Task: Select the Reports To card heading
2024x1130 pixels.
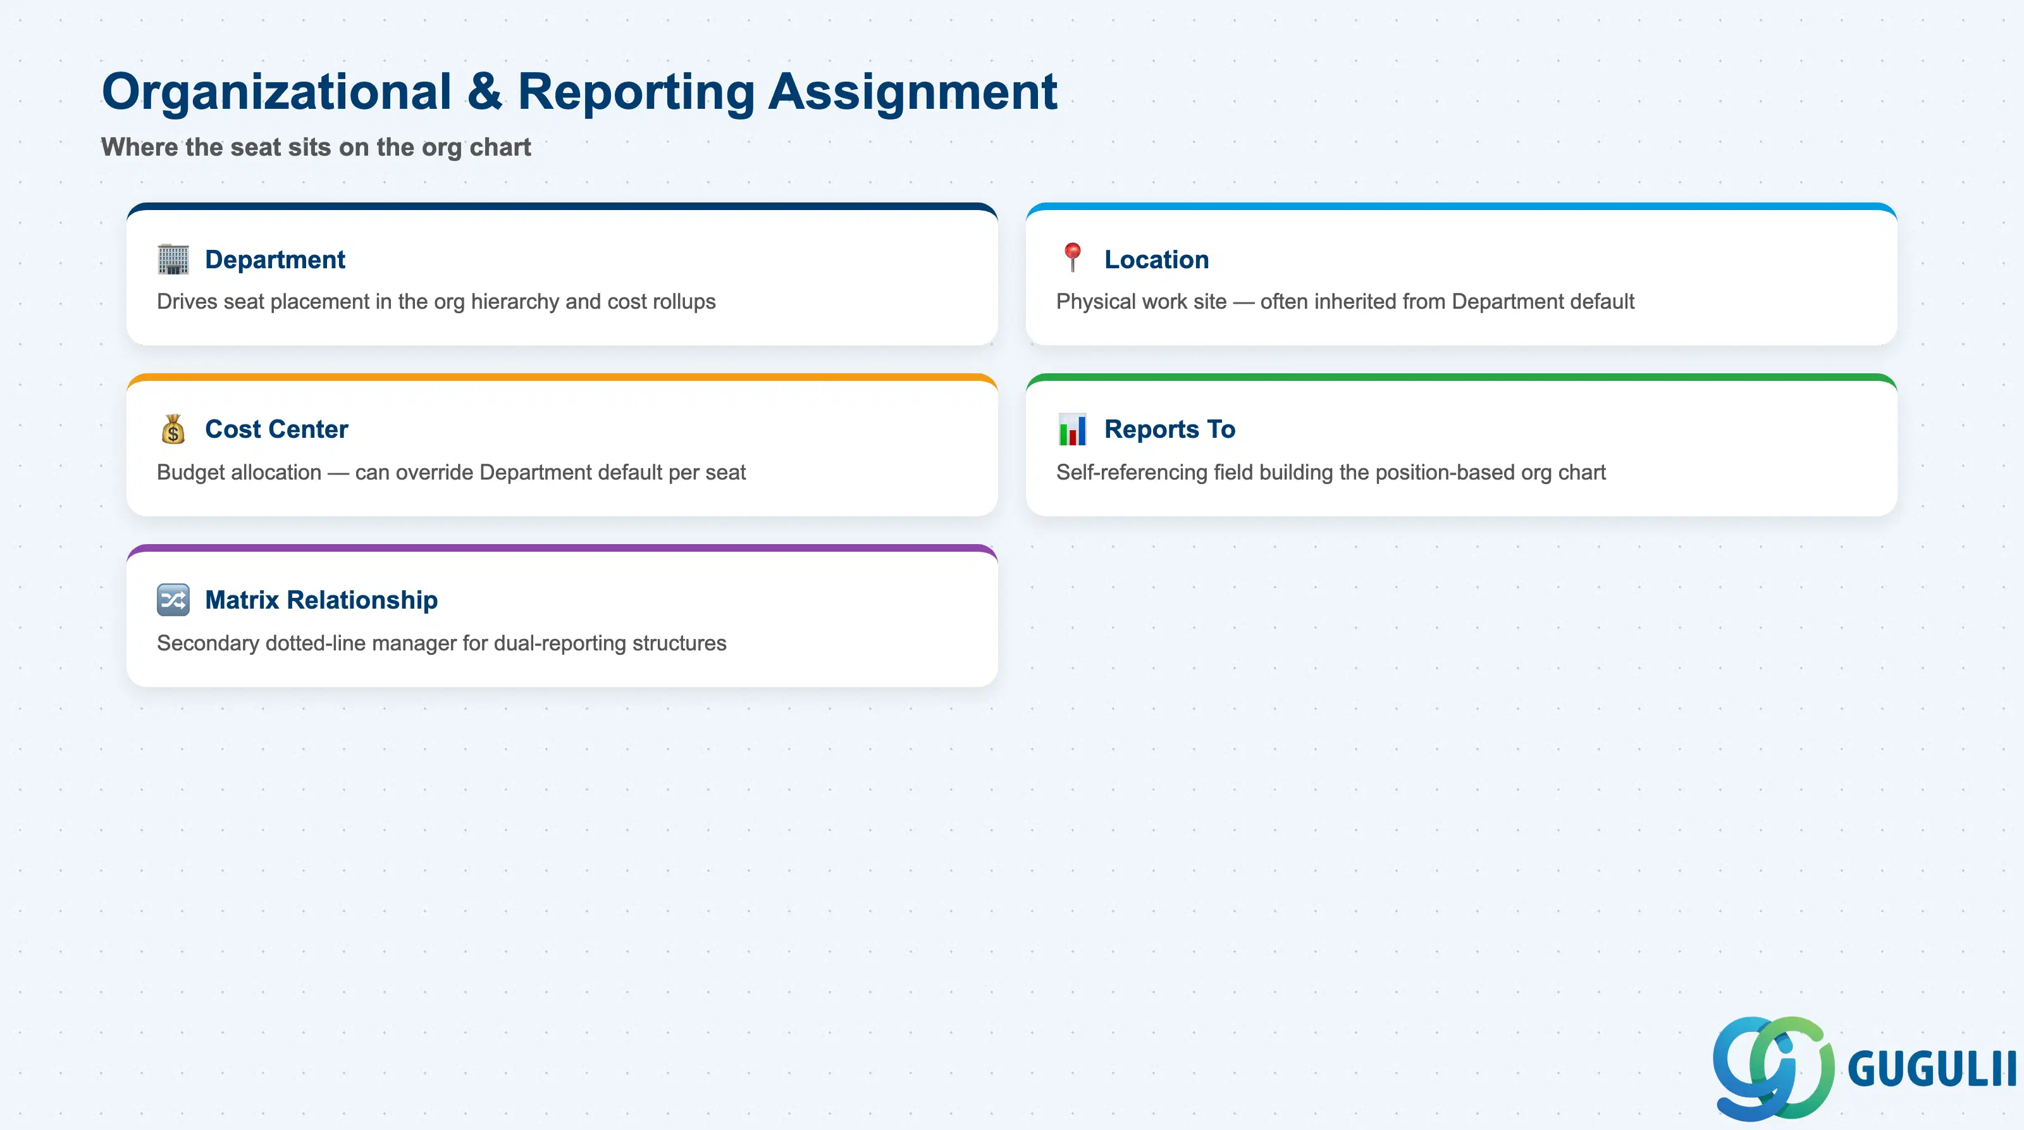Action: click(x=1170, y=429)
